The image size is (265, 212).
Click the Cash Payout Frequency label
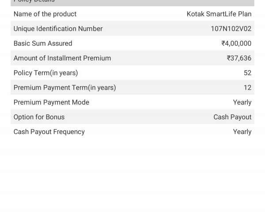pyautogui.click(x=49, y=132)
